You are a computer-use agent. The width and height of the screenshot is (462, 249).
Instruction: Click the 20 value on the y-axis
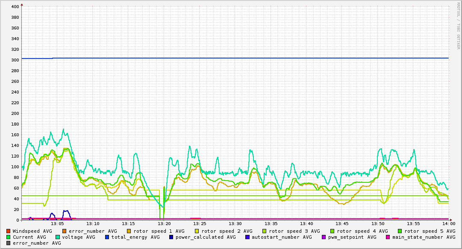pos(17,210)
